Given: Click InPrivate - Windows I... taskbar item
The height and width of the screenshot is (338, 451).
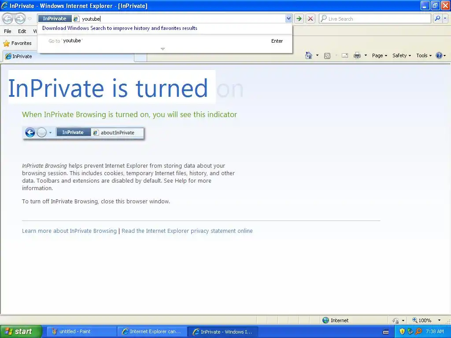Looking at the screenshot, I should pyautogui.click(x=223, y=332).
